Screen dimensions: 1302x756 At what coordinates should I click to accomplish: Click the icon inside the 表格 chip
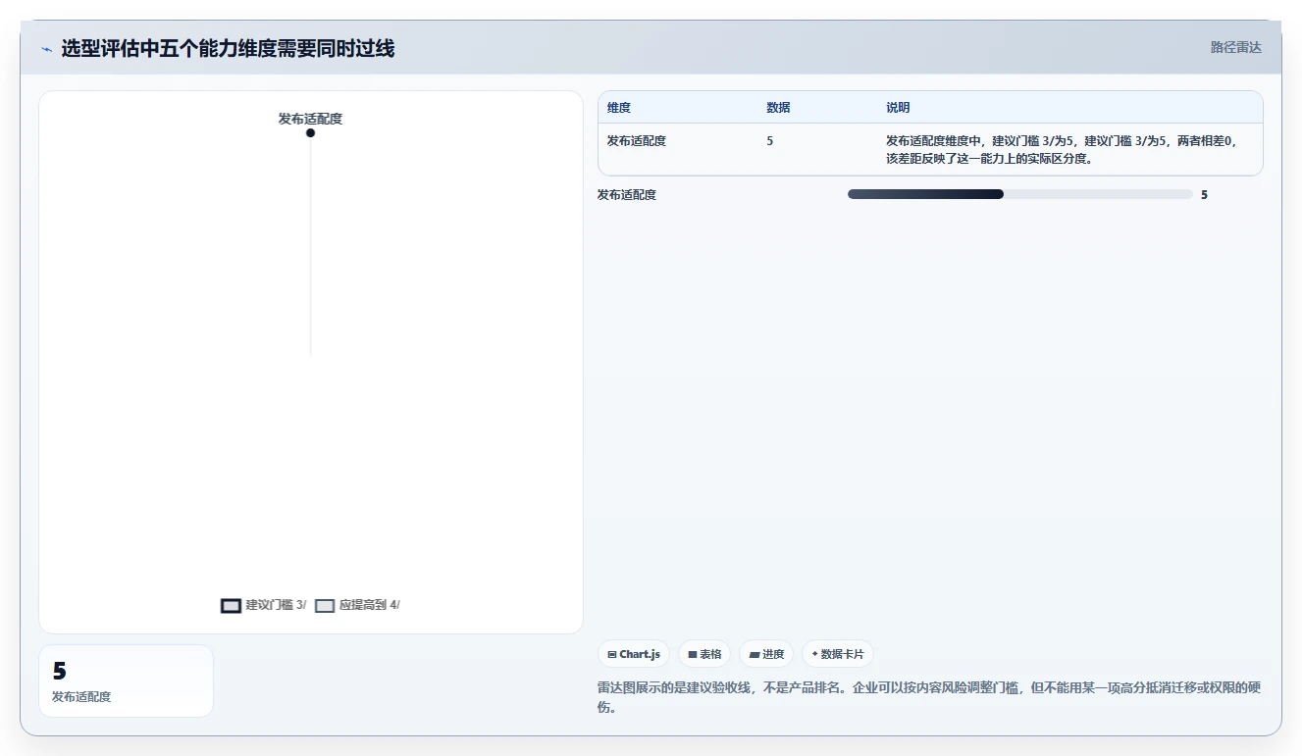click(693, 654)
